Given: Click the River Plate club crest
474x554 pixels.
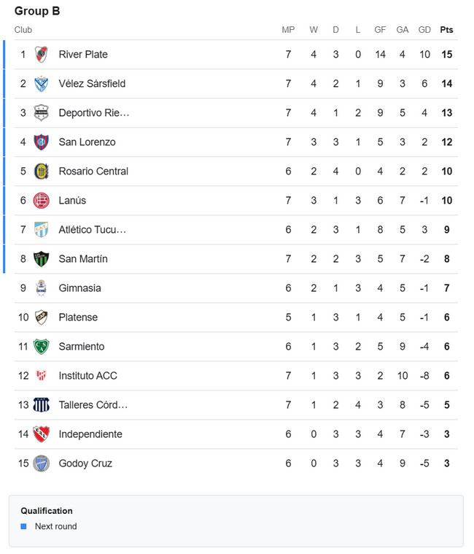Looking at the screenshot, I should coord(42,55).
